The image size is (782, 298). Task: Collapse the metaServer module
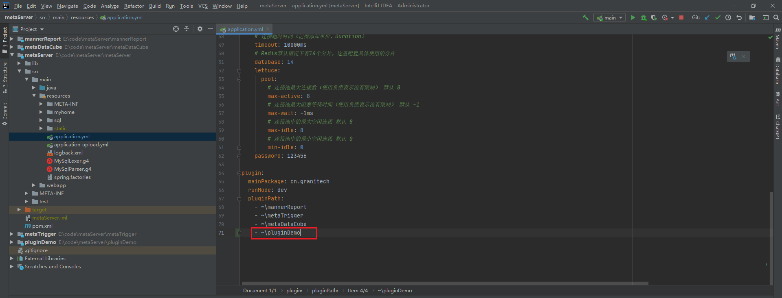(12, 55)
